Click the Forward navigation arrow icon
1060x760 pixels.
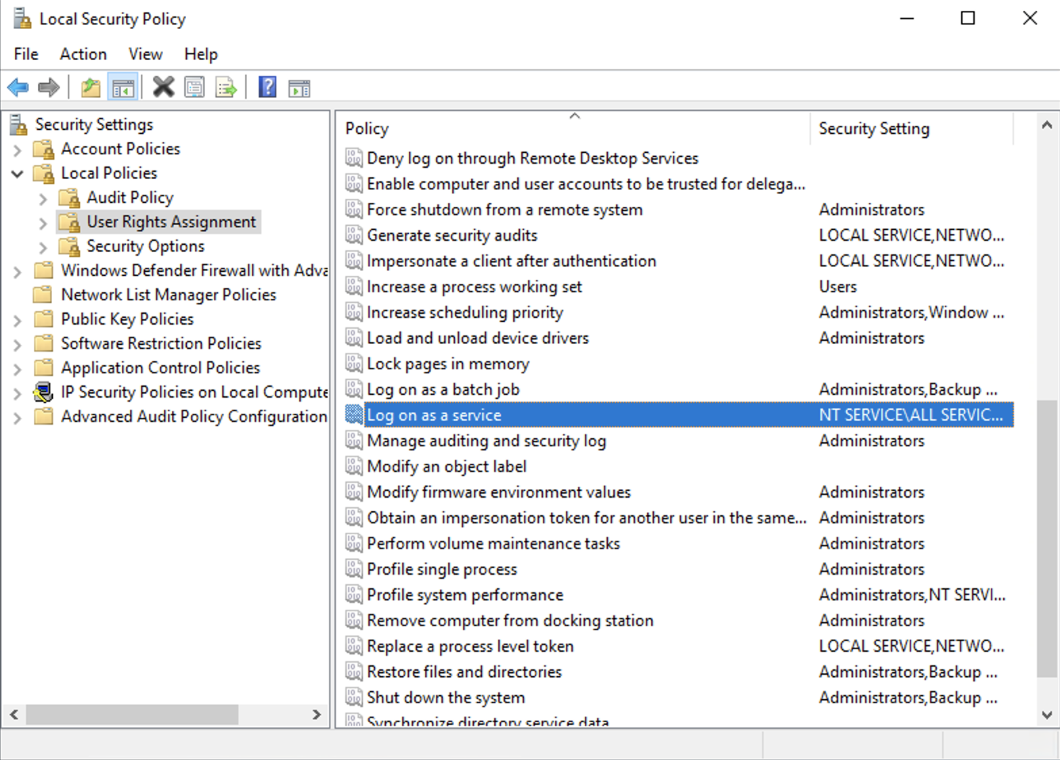tap(49, 87)
